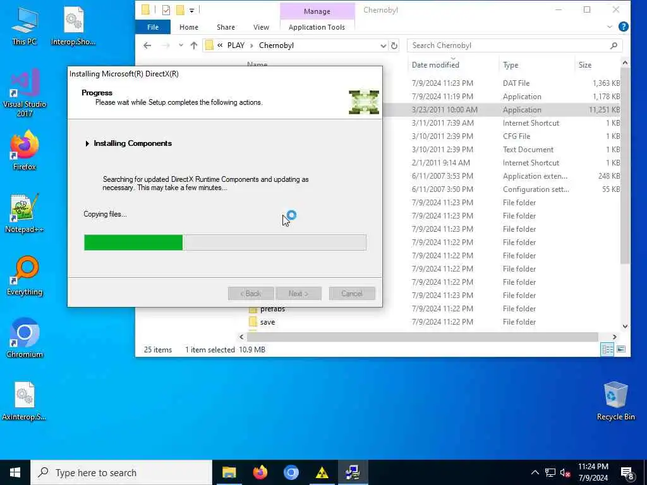
Task: Open Customize Quick Access Toolbar dropdown
Action: [192, 11]
